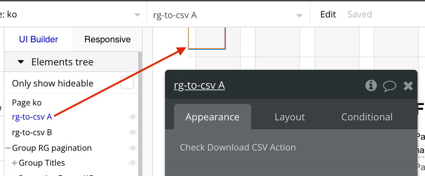Toggle visibility of rg-to-csv A

133,117
